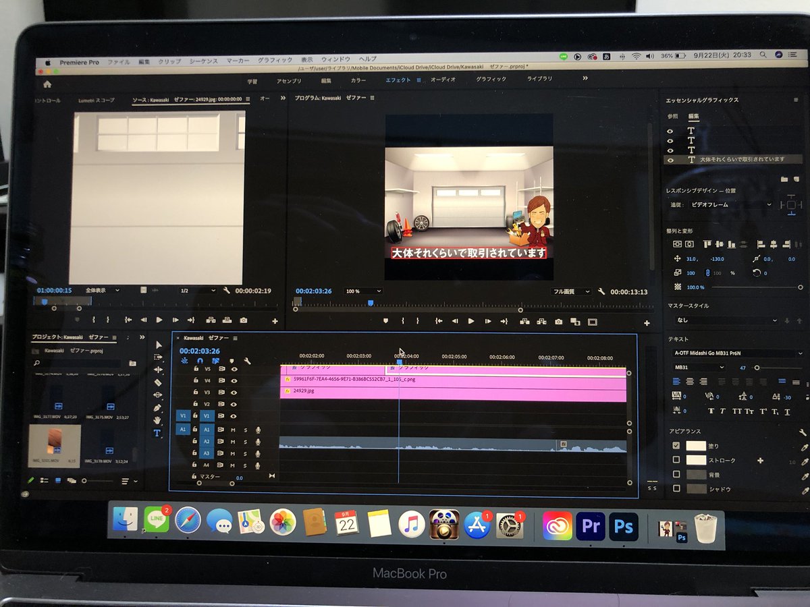Open the フル画質 playback resolution dropdown

tap(570, 291)
